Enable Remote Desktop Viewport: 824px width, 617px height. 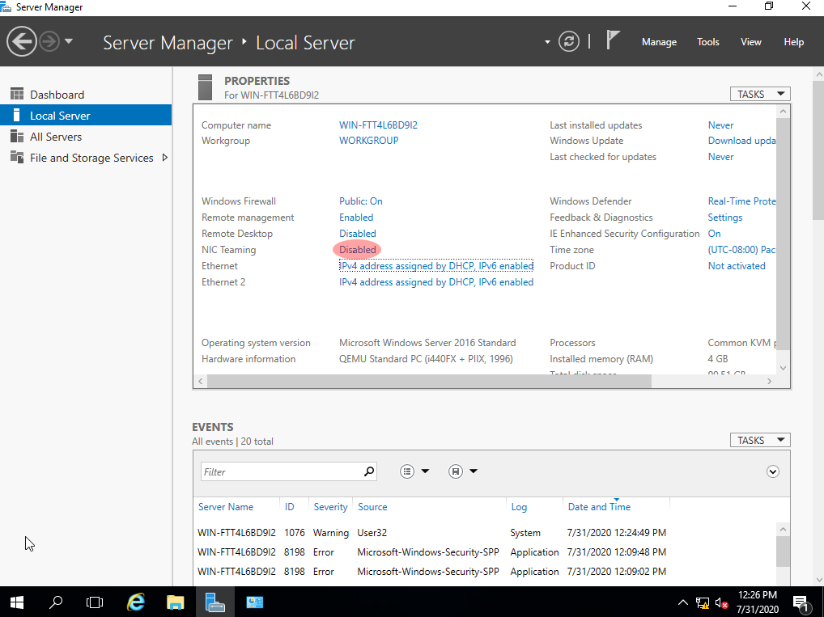tap(357, 233)
